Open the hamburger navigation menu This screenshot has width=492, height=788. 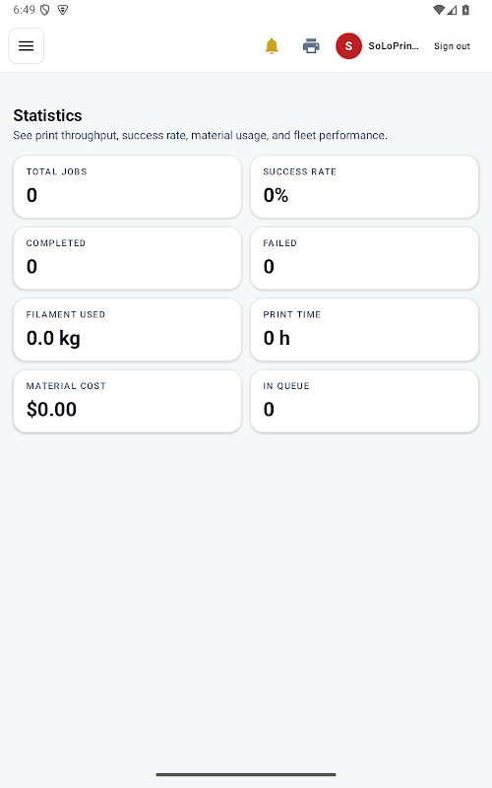[x=27, y=46]
